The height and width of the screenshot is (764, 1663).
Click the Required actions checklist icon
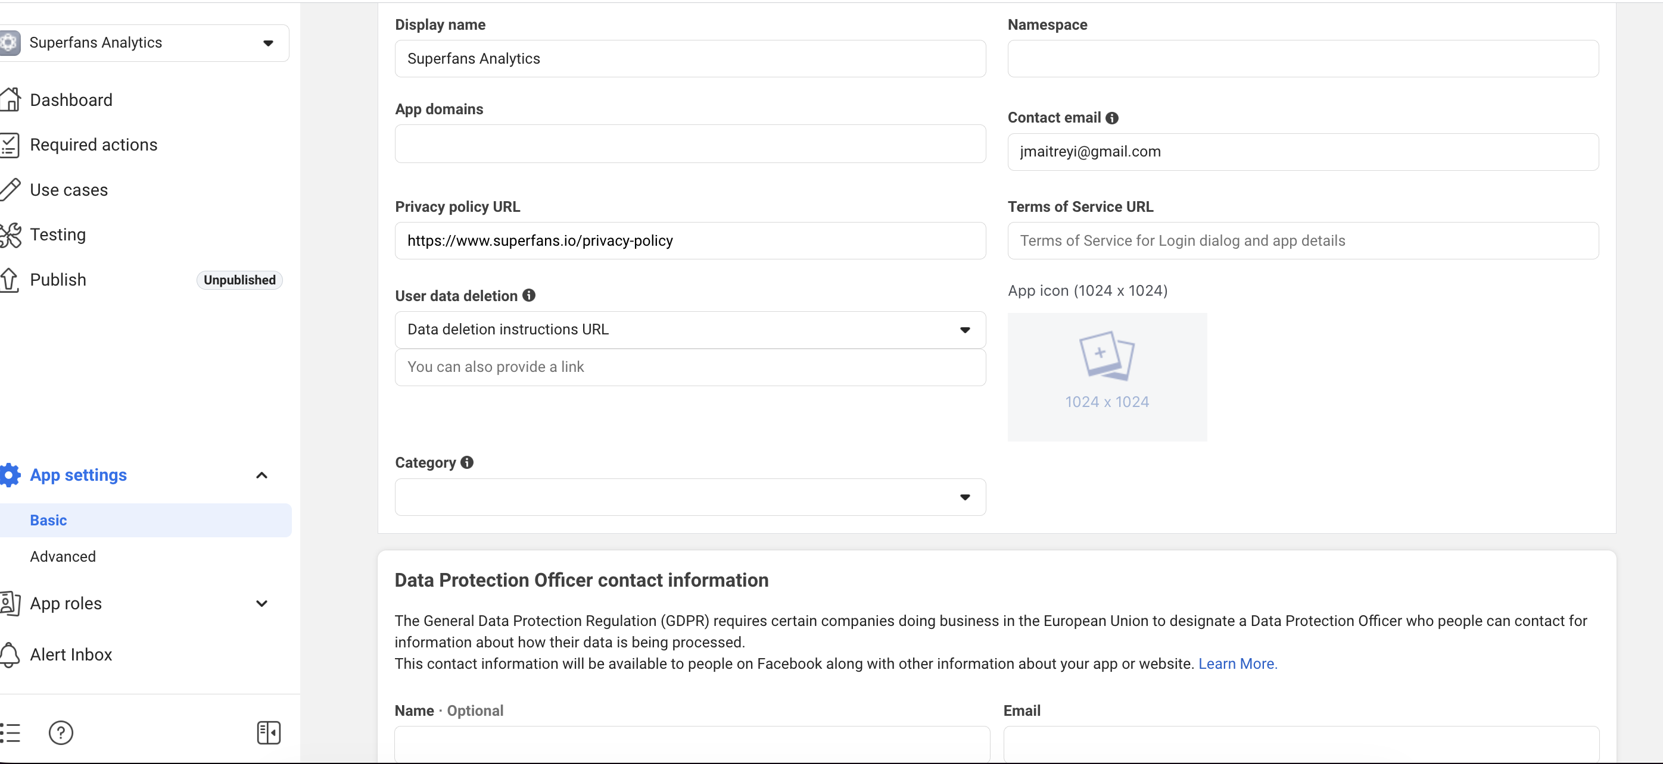tap(10, 145)
